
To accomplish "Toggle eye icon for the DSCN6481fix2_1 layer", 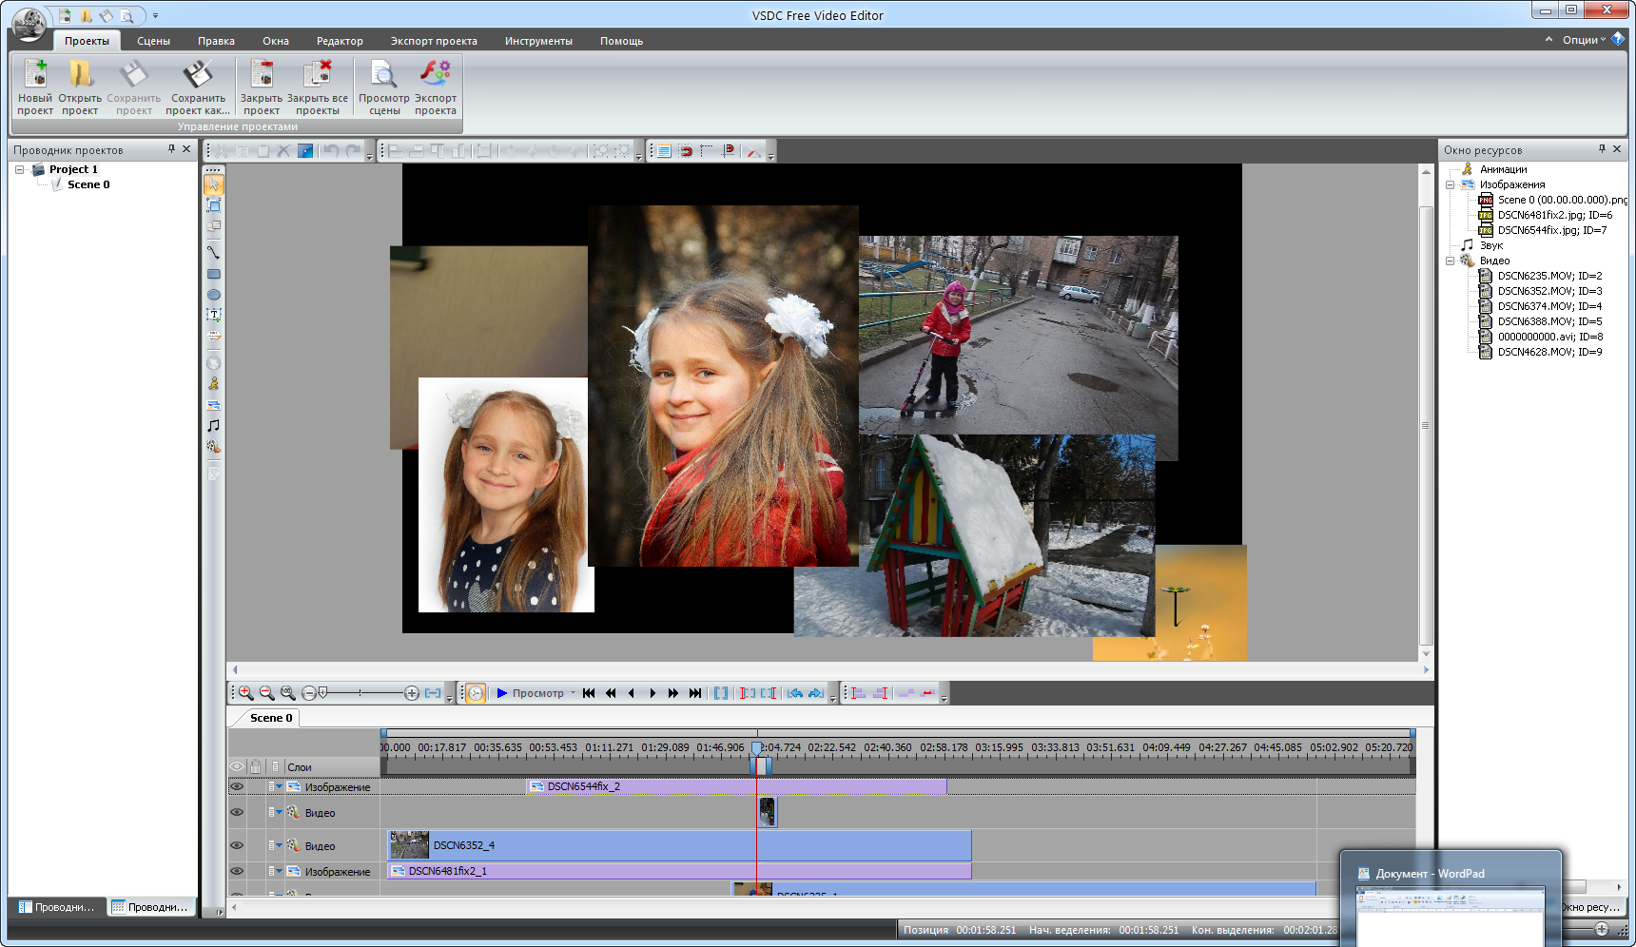I will coord(237,871).
